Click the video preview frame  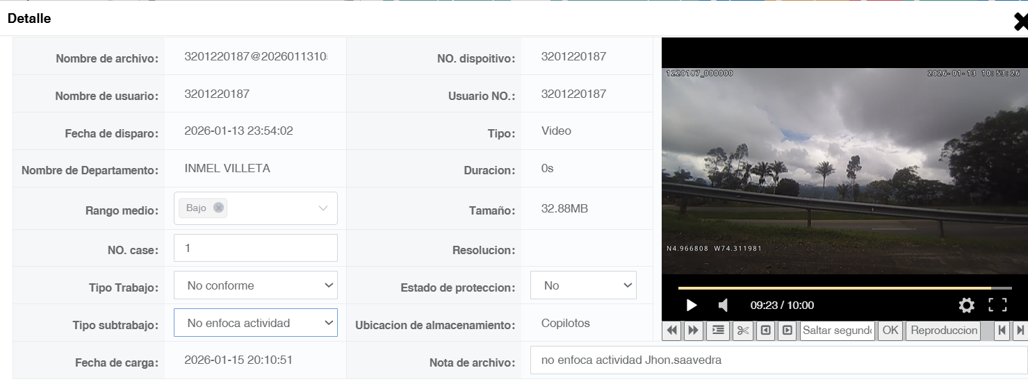click(x=844, y=170)
